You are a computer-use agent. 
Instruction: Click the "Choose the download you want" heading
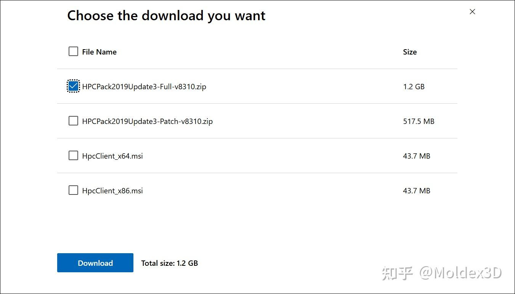coord(166,16)
